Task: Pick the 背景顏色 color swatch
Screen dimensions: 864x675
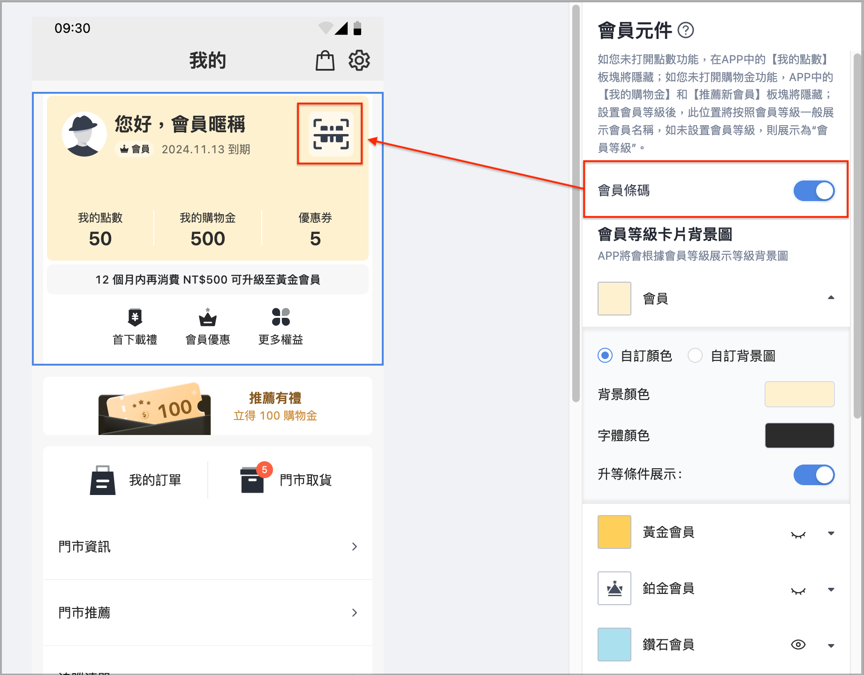Action: (x=800, y=394)
